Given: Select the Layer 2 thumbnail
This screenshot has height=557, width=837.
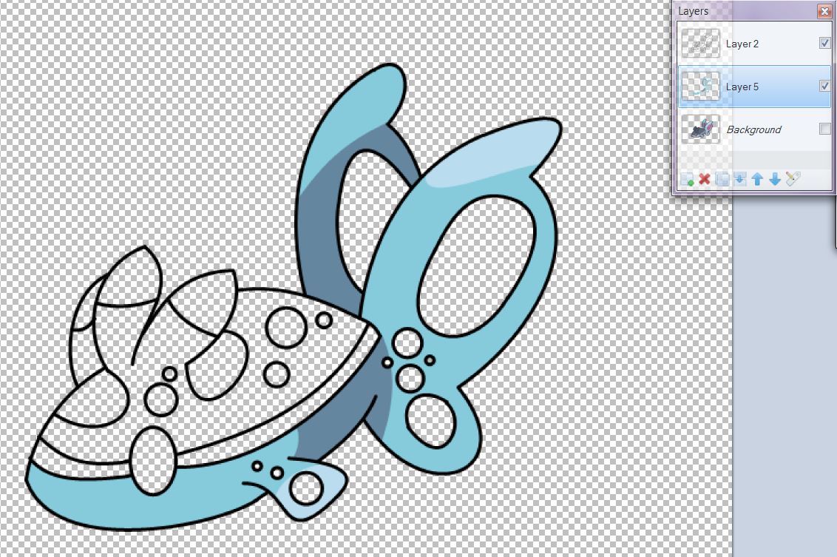Looking at the screenshot, I should (700, 43).
